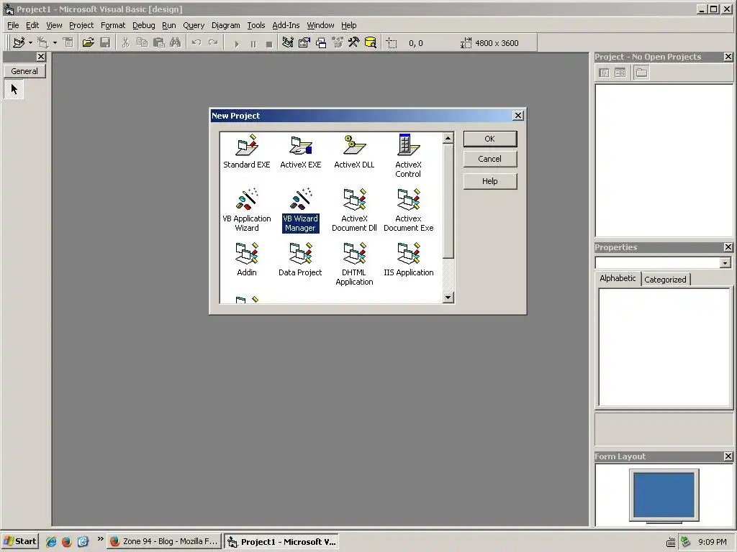Open the File menu
Image resolution: width=737 pixels, height=552 pixels.
pos(13,25)
